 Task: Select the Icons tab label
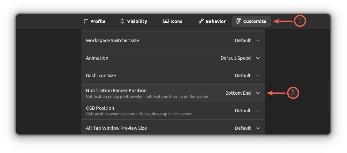pyautogui.click(x=176, y=21)
